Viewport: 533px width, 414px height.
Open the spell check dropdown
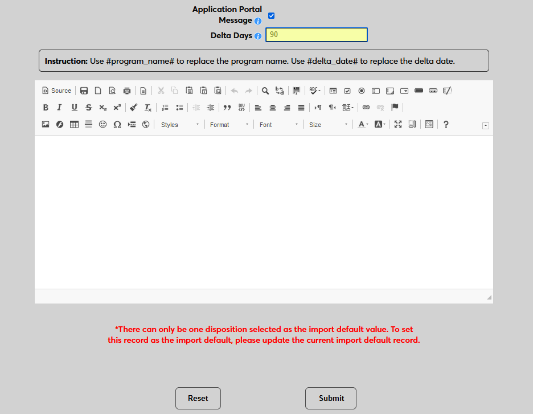point(315,91)
